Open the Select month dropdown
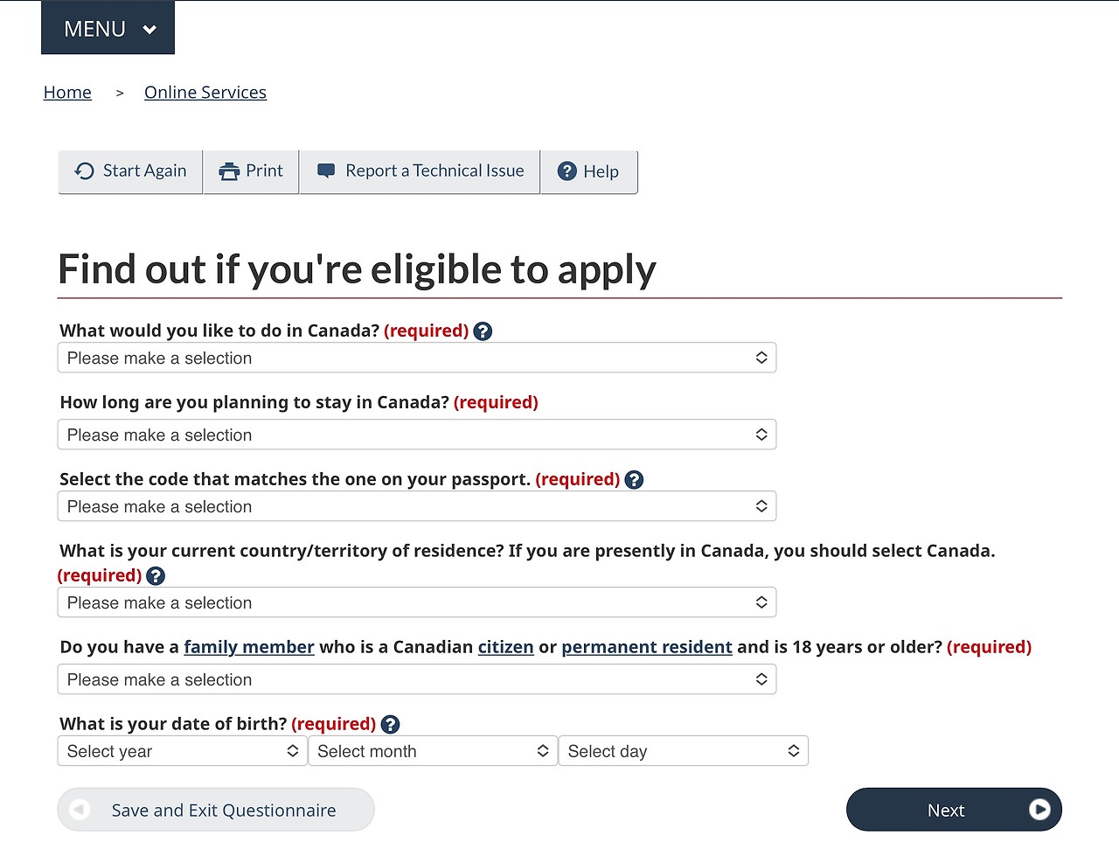This screenshot has height=842, width=1119. (433, 751)
